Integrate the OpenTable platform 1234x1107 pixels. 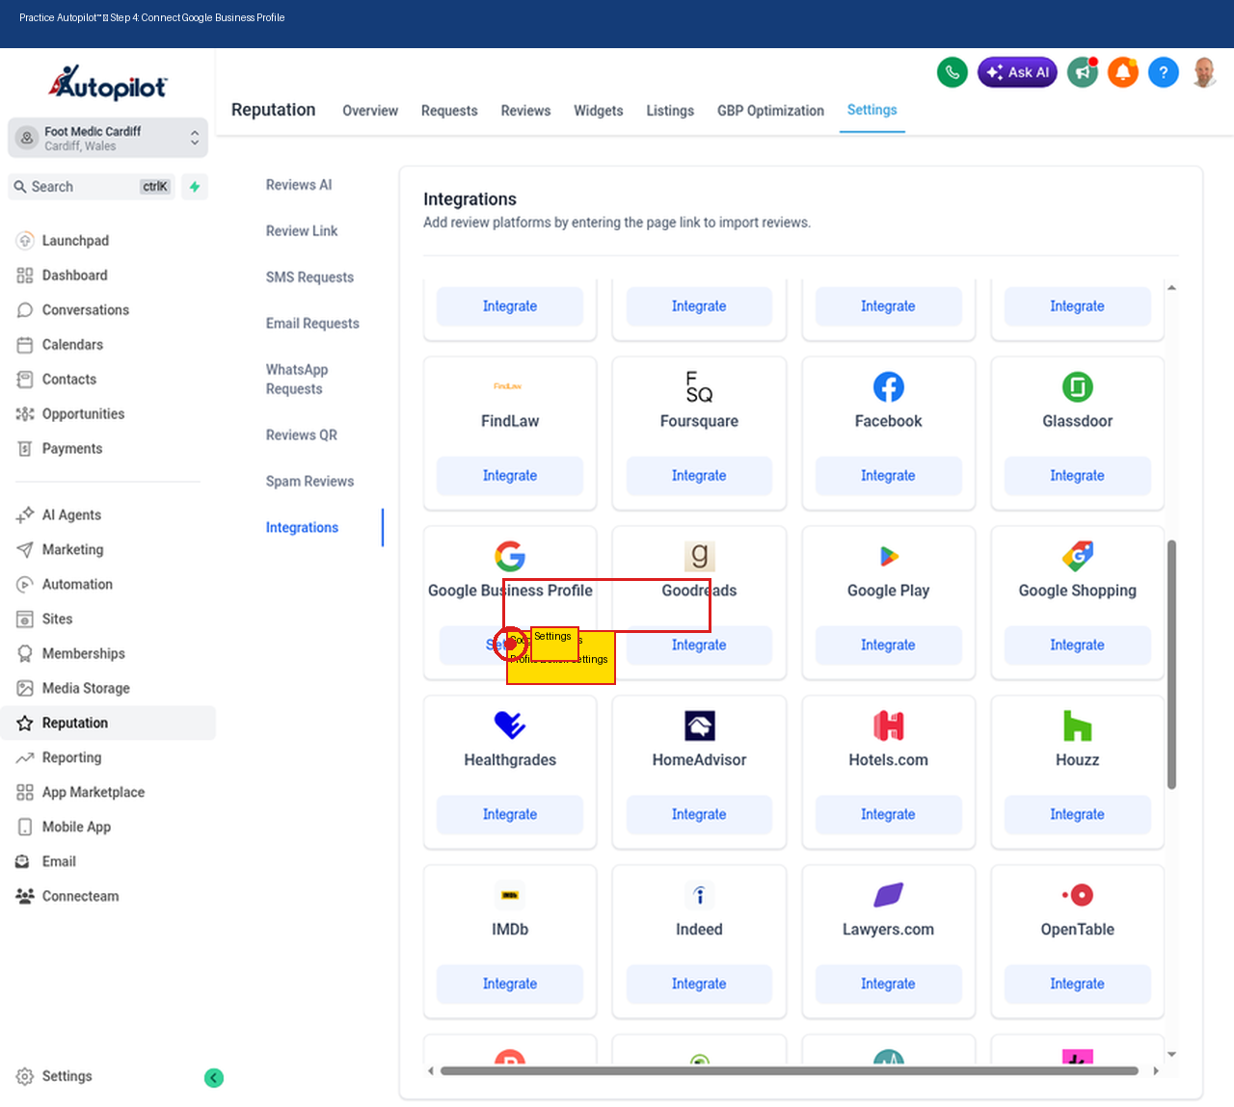point(1077,985)
